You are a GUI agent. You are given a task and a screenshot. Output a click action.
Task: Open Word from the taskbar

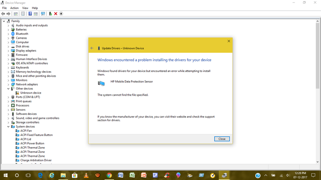pos(121,175)
